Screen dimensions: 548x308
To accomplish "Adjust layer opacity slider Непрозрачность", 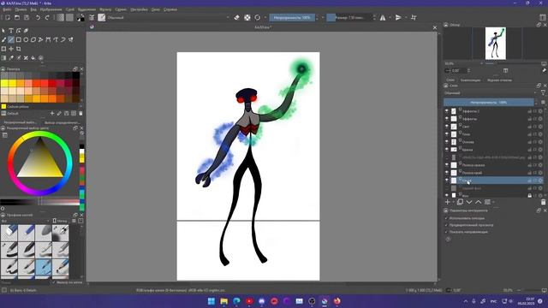I will (x=489, y=103).
